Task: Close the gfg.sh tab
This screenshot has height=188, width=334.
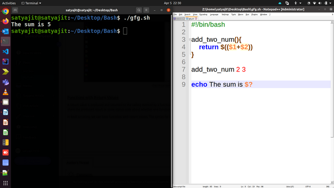Action: pyautogui.click(x=196, y=19)
